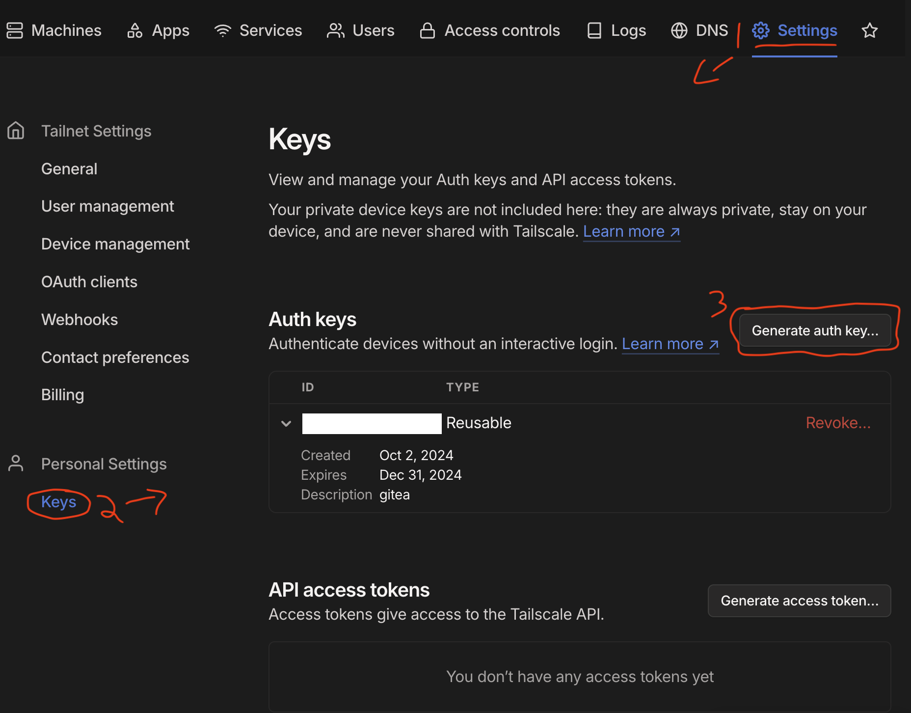Click the Tailnet Settings home icon

tap(16, 131)
